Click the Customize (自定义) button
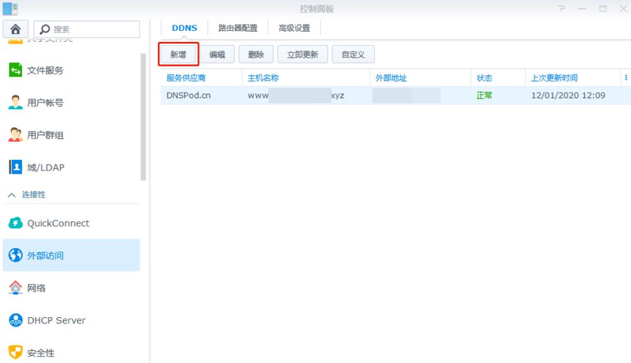Viewport: 631px width, 363px height. [353, 54]
